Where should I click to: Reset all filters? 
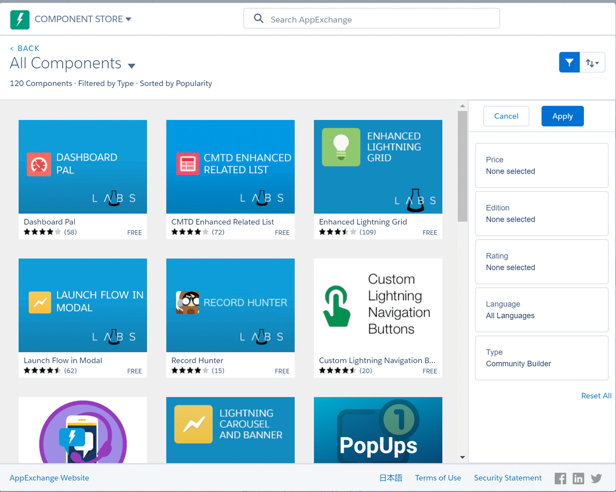tap(596, 396)
